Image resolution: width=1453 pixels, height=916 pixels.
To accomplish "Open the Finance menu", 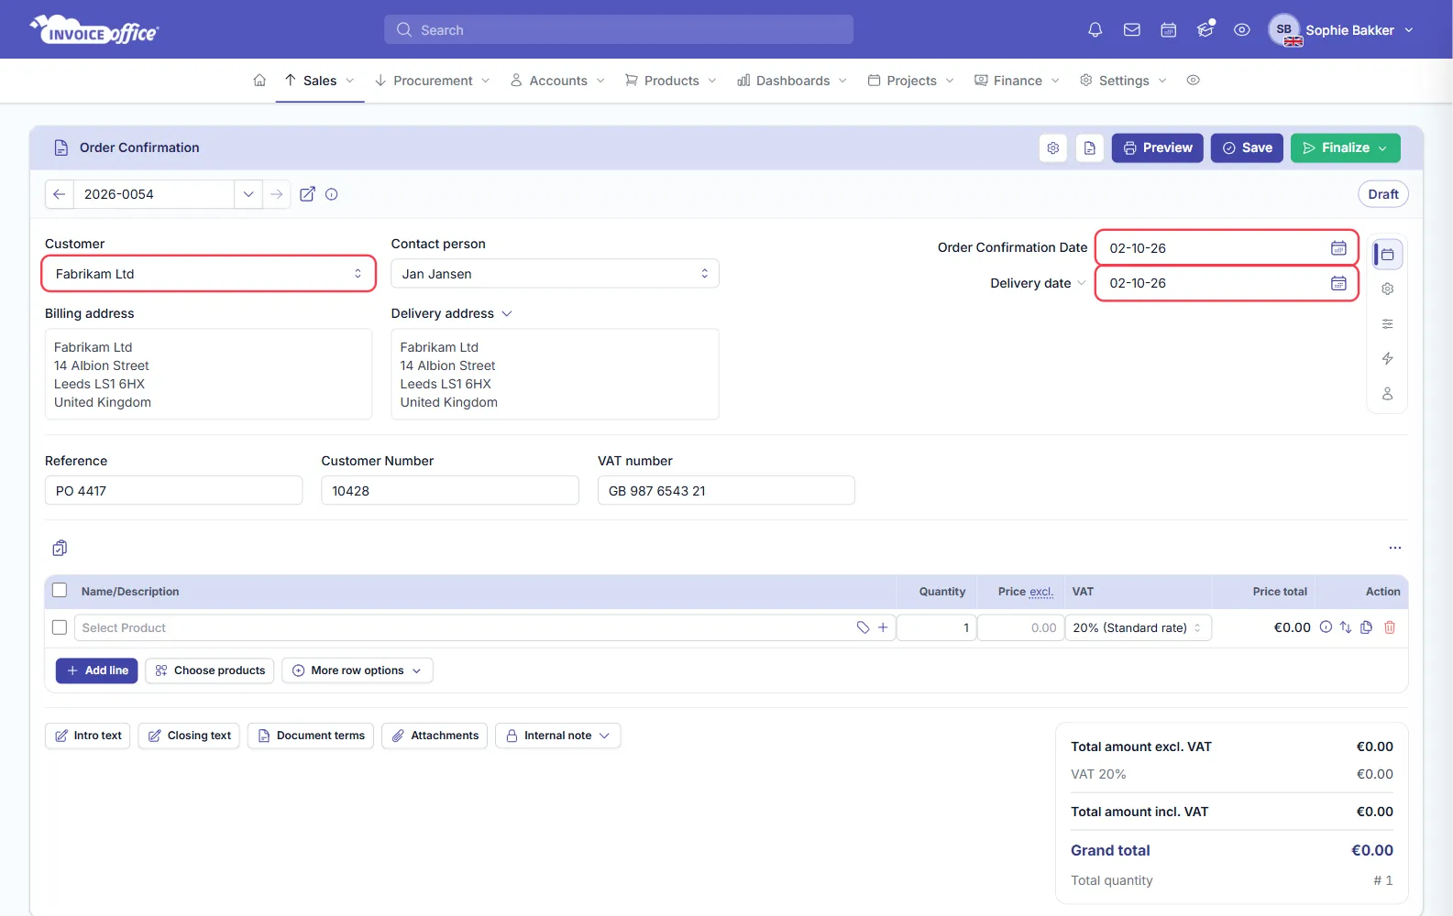I will coord(1017,81).
